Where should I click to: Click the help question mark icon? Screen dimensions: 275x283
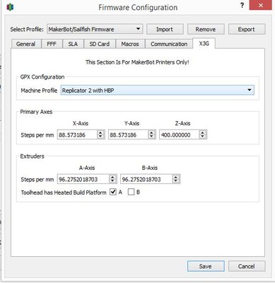pos(242,6)
